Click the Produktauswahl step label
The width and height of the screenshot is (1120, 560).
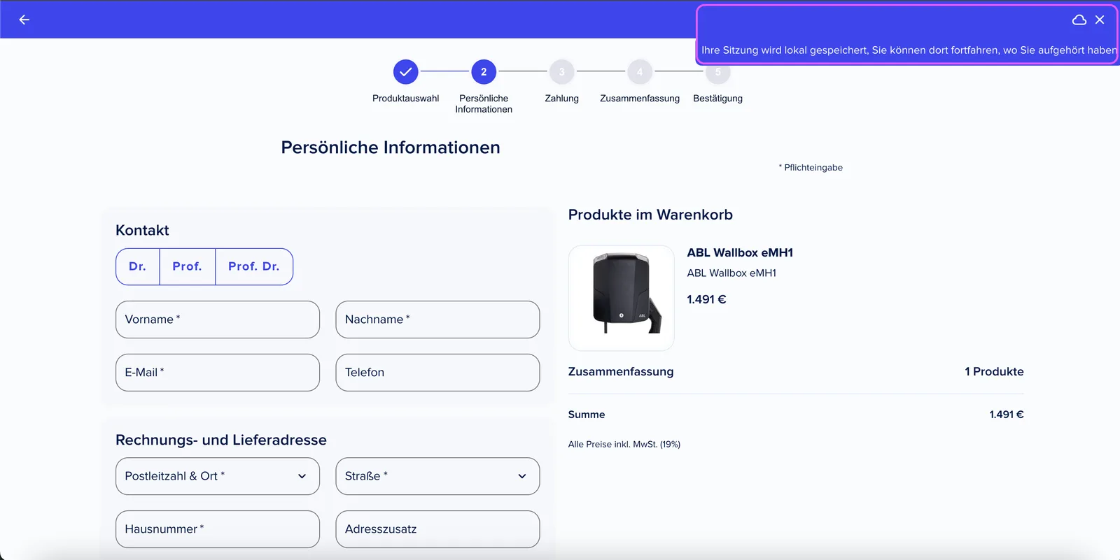[x=406, y=99]
